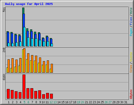Click the red KBytes bar for day 1
Viewport: 134px width, 105px height.
8,94
